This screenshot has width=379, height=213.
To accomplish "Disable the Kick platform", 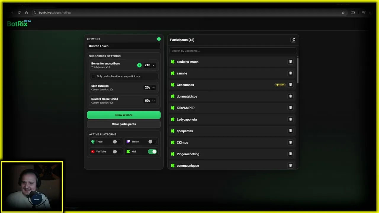I will click(152, 152).
